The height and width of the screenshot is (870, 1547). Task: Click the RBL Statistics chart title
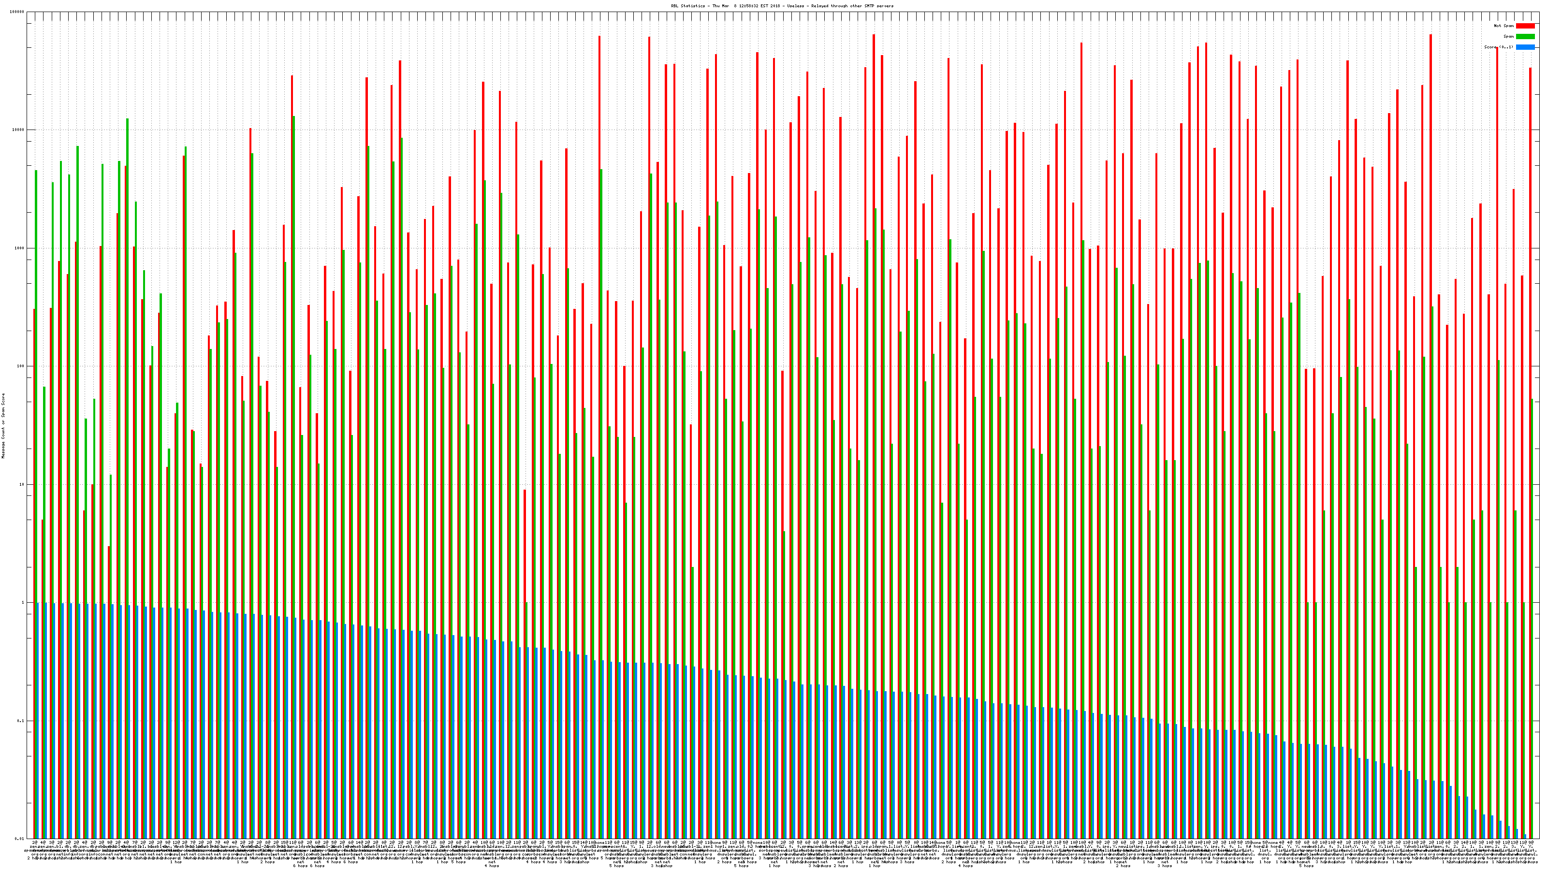point(782,6)
